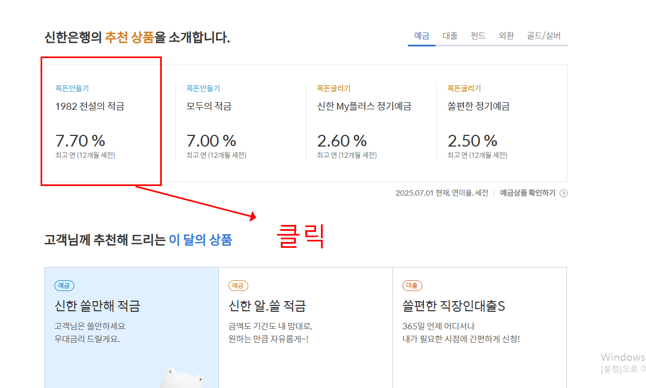Screen dimensions: 646x388
Task: Open the 펀드 tab
Action: coord(478,36)
